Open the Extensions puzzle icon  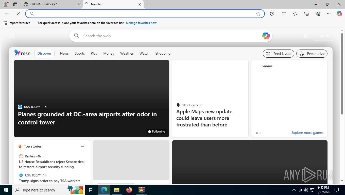coord(272,14)
